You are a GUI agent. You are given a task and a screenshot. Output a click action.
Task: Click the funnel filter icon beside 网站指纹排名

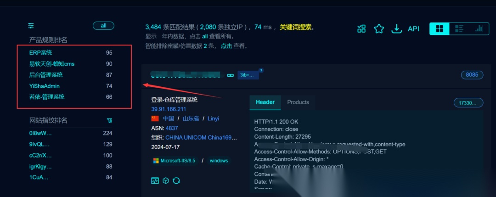click(109, 120)
